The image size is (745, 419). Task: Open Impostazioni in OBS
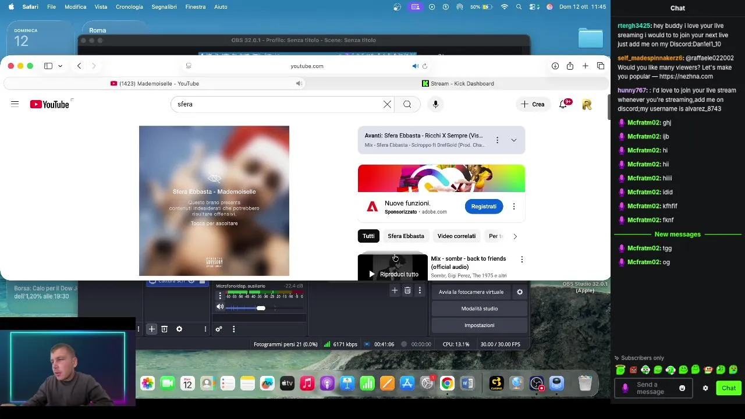pos(480,325)
